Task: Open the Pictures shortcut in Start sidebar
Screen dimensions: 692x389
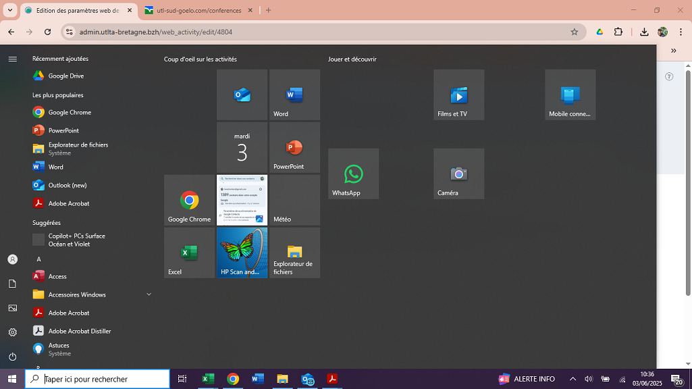Action: click(x=13, y=308)
